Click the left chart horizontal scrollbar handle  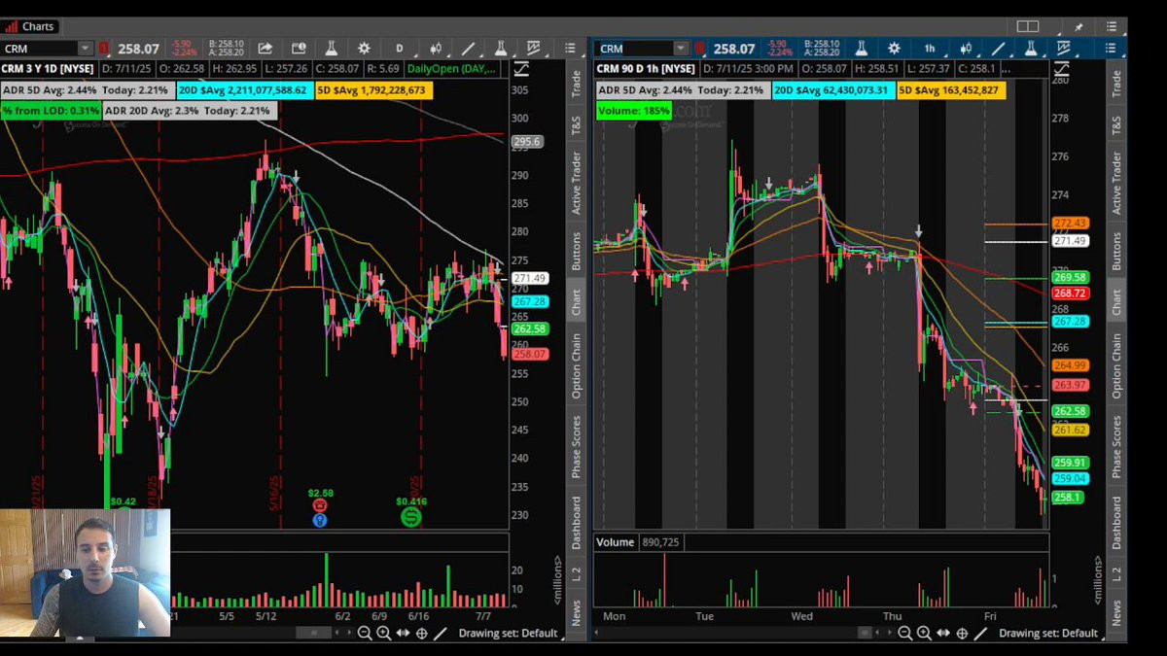[x=314, y=634]
